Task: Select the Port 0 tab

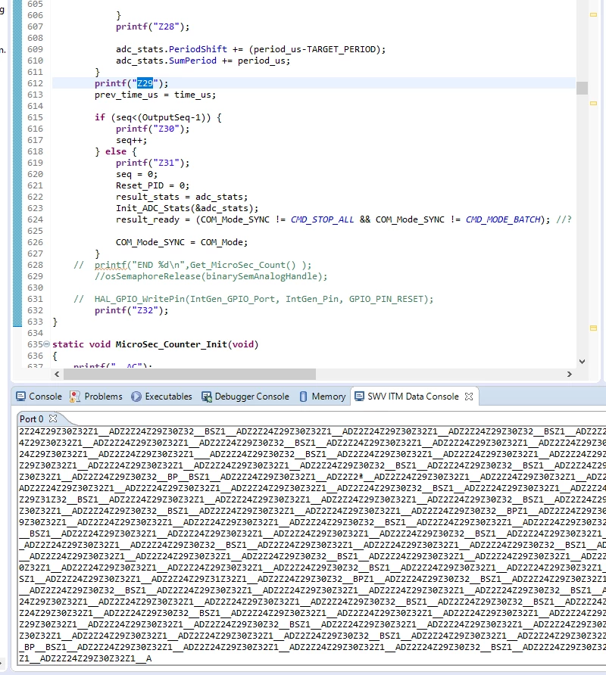Action: tap(32, 419)
